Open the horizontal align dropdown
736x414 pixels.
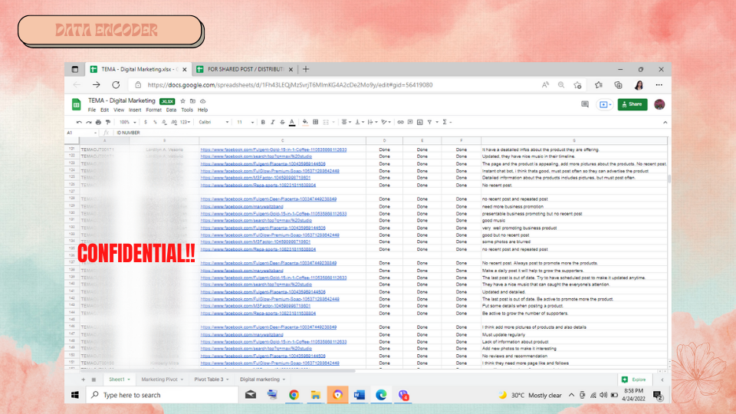(x=346, y=122)
